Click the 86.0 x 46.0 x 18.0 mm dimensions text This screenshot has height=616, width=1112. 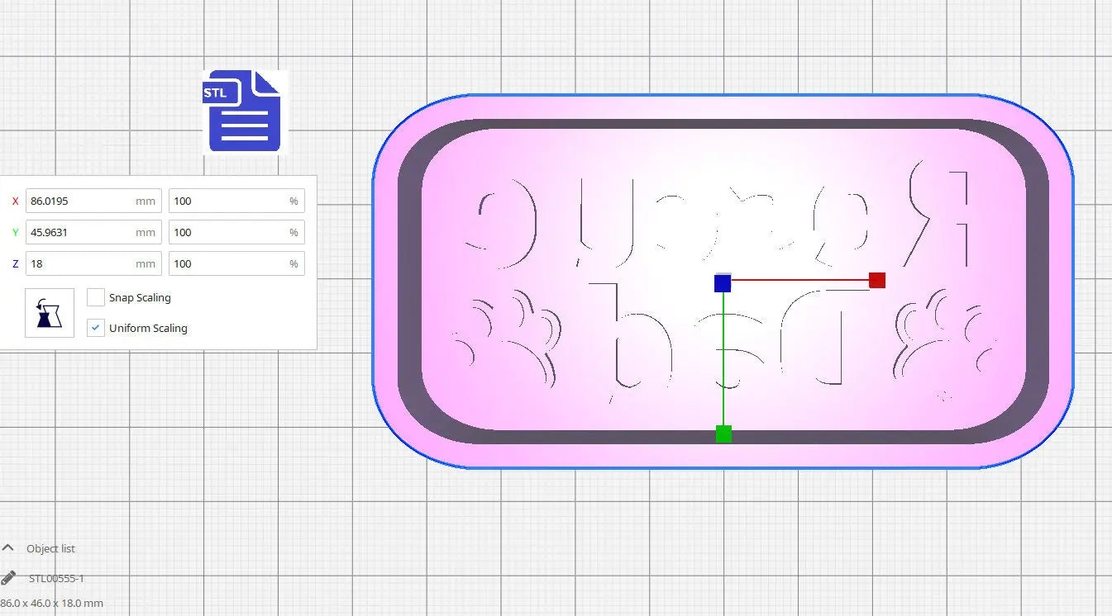click(x=52, y=603)
